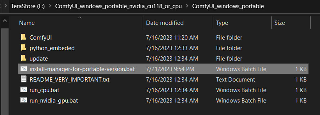The width and height of the screenshot is (320, 115).
Task: Click the update folder icon
Action: pyautogui.click(x=23, y=58)
